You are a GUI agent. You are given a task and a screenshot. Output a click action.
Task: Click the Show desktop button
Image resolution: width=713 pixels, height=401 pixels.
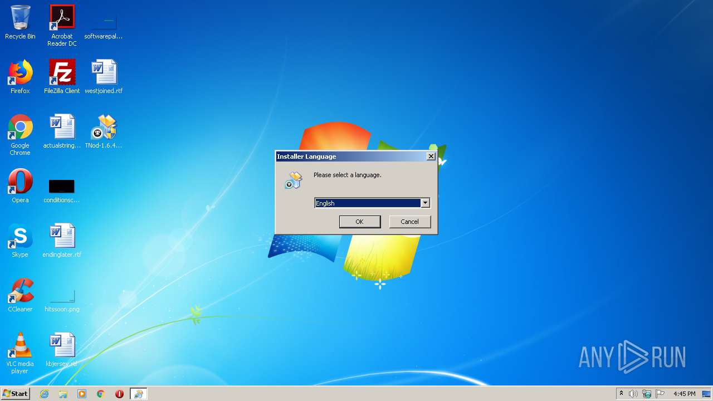tap(707, 394)
